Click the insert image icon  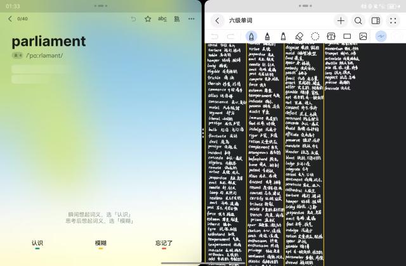(363, 36)
